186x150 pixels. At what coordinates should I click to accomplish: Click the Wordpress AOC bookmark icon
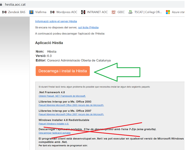52,12
